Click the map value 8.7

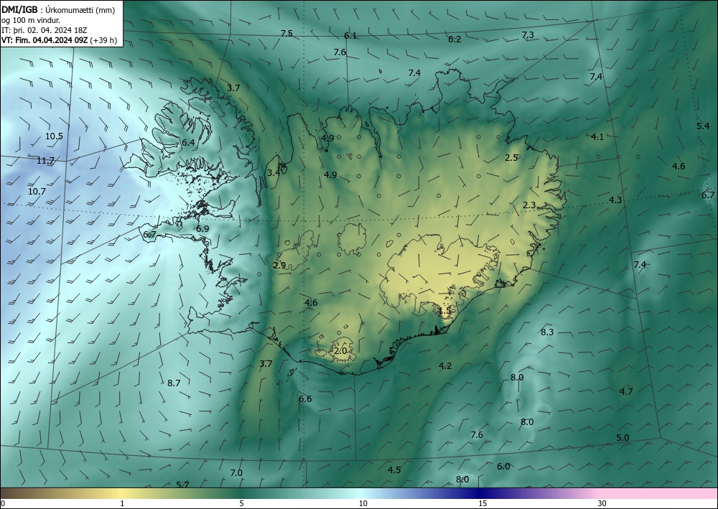pos(174,383)
